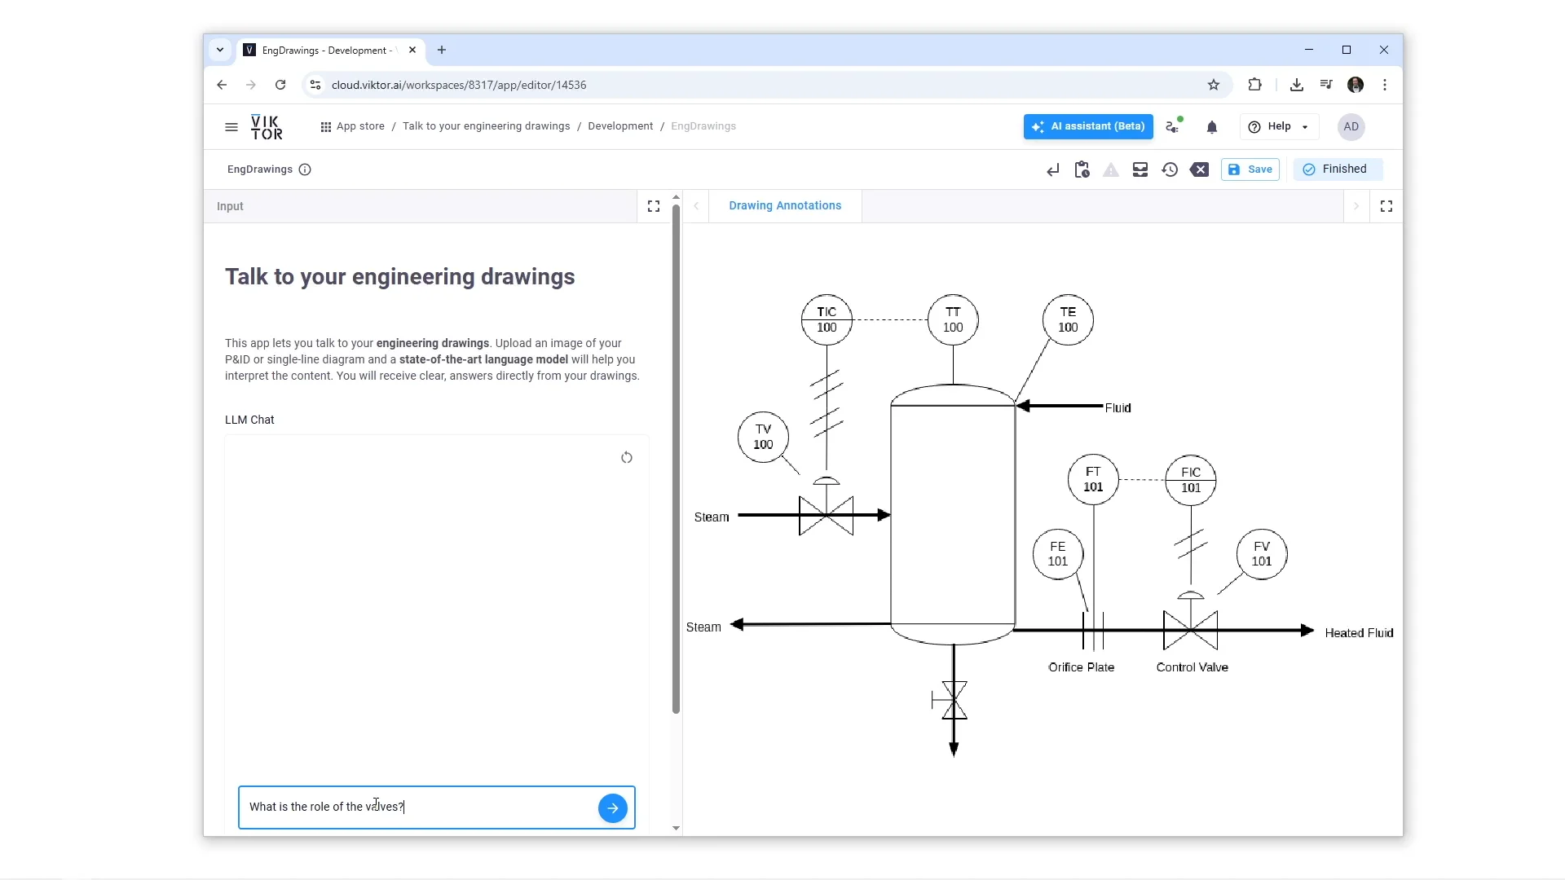Open the revision history clock icon
The width and height of the screenshot is (1565, 880).
pyautogui.click(x=1170, y=169)
